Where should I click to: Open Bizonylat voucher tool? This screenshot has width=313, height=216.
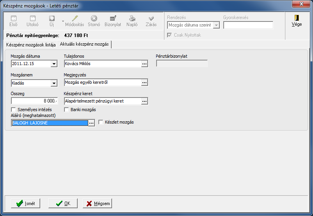click(113, 21)
